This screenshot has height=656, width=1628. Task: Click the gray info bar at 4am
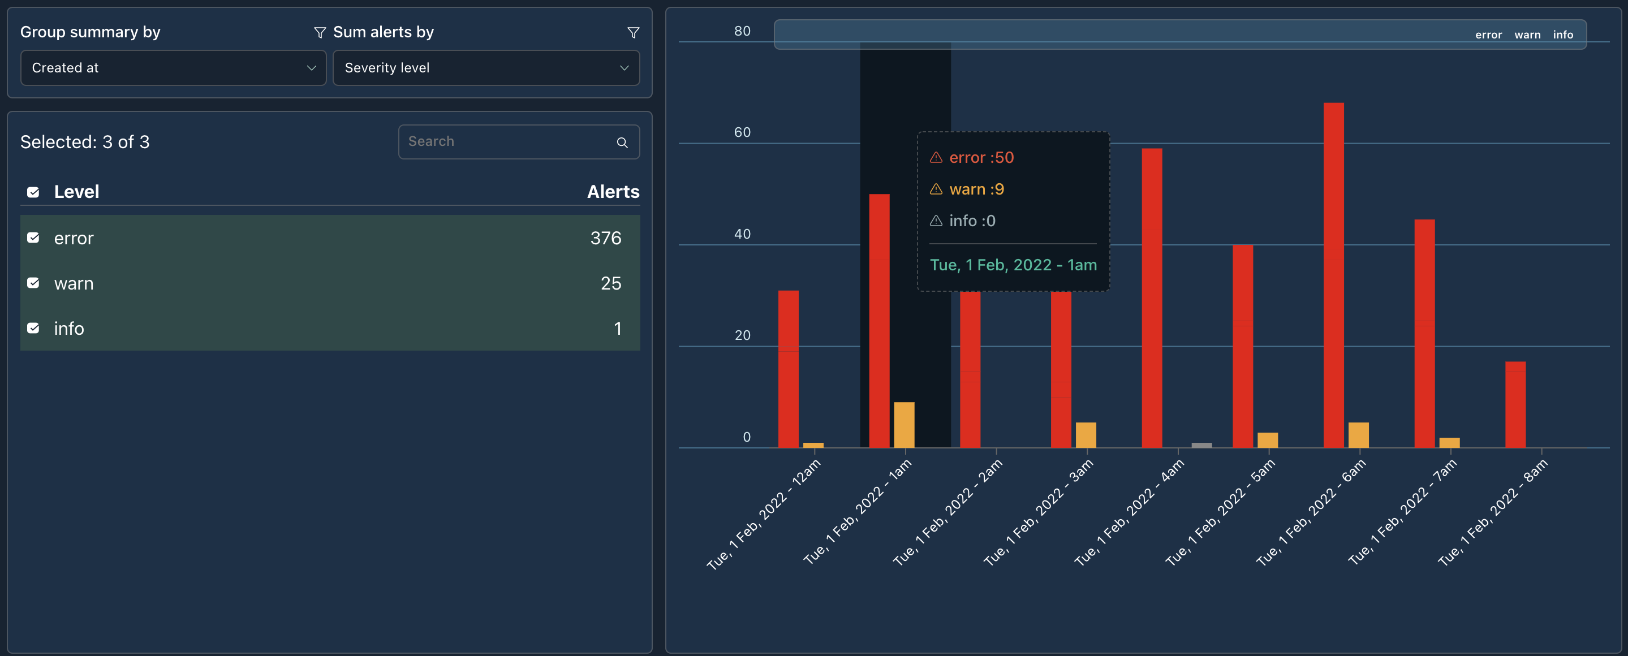click(1201, 445)
